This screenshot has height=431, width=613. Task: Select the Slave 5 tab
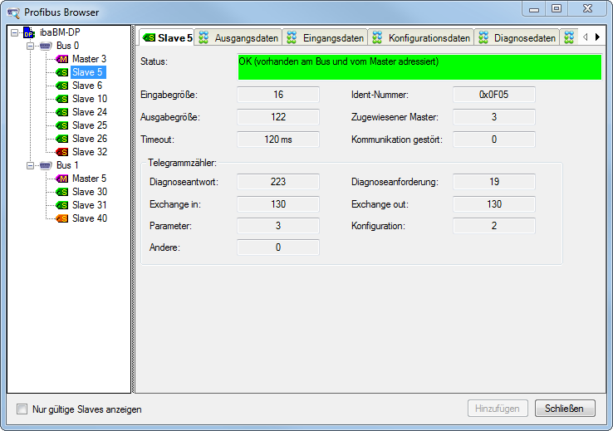pyautogui.click(x=167, y=37)
